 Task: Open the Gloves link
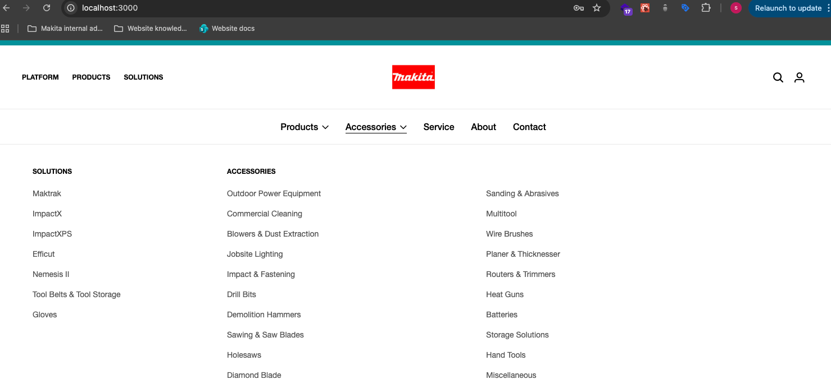point(45,315)
